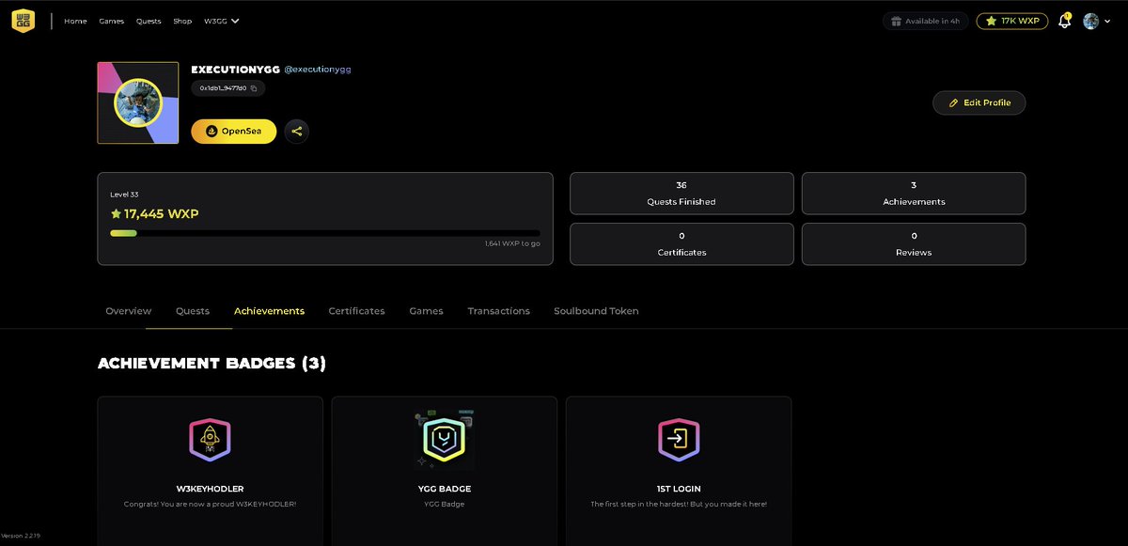The height and width of the screenshot is (546, 1128).
Task: Open the 36 Quests Finished card
Action: point(681,193)
